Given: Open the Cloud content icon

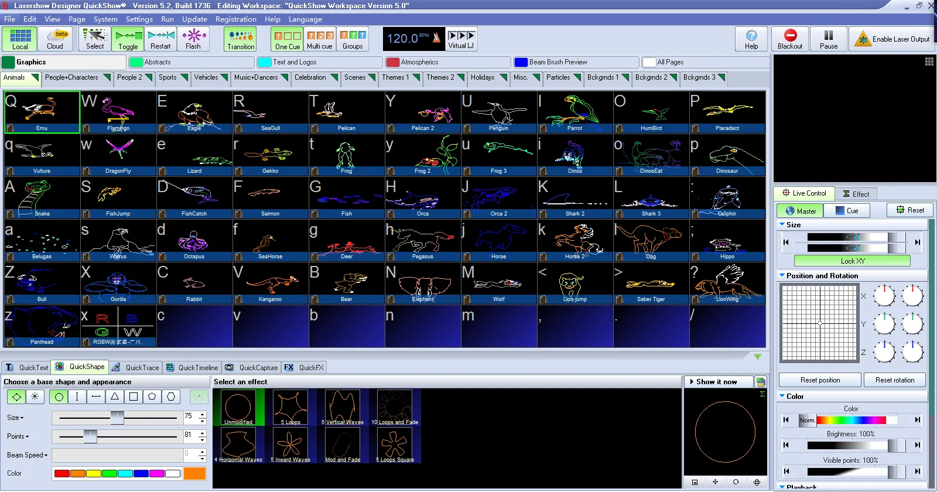Looking at the screenshot, I should pyautogui.click(x=54, y=39).
